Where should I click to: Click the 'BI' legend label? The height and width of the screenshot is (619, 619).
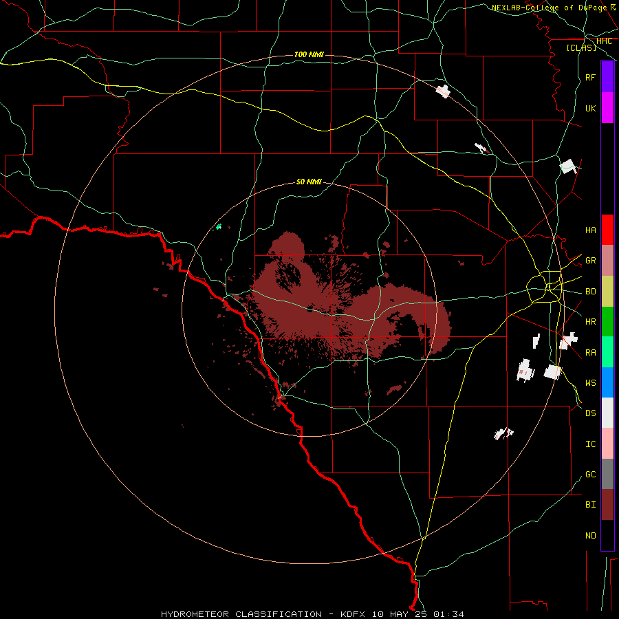591,505
